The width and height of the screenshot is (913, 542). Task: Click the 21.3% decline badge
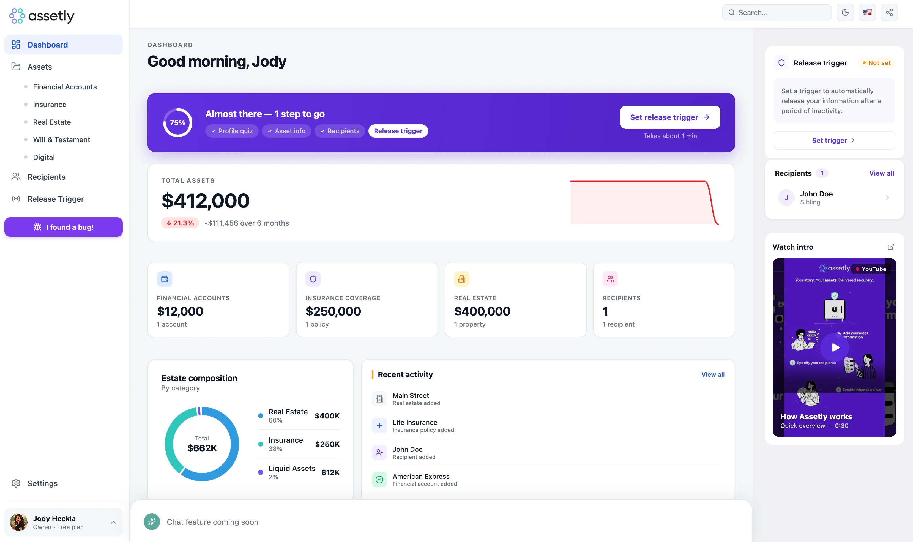click(x=180, y=223)
